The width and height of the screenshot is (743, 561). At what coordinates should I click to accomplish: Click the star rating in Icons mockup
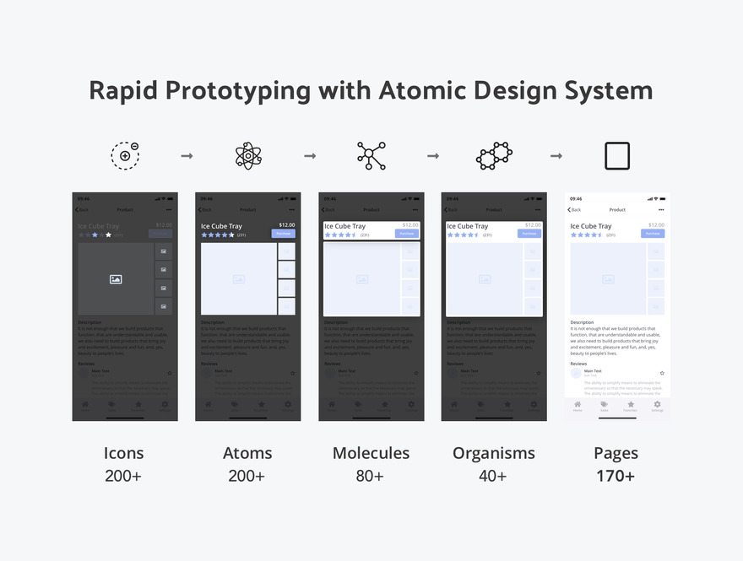[95, 235]
